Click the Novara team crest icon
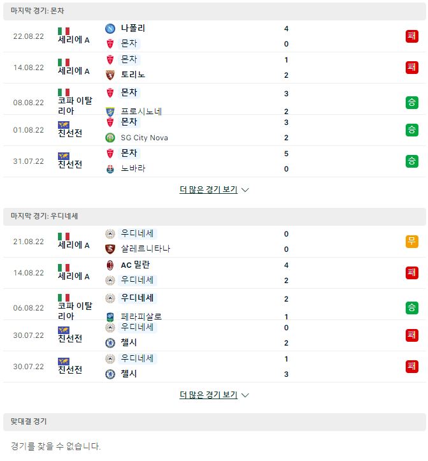Image resolution: width=428 pixels, height=461 pixels. 110,169
